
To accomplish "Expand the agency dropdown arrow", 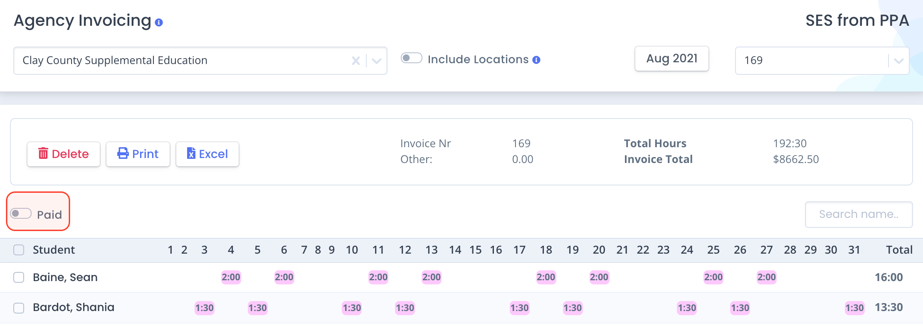I will (377, 61).
